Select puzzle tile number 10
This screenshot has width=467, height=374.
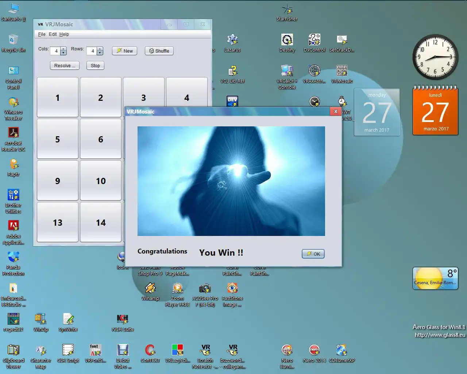pos(101,181)
